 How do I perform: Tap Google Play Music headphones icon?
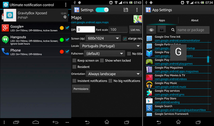click(x=149, y=85)
